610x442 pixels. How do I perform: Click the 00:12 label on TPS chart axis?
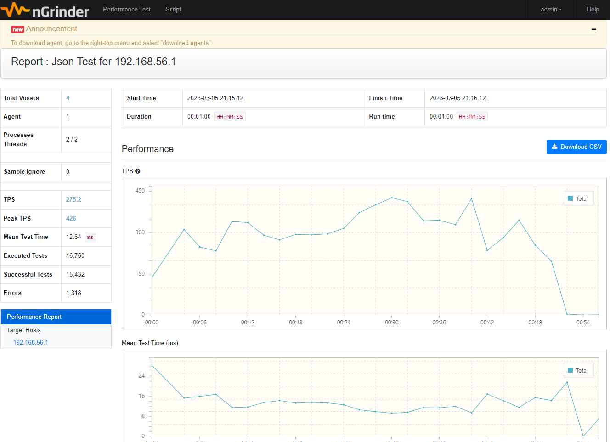(x=248, y=323)
